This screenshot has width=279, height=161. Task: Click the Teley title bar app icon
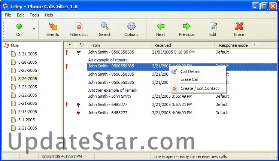tap(5, 6)
